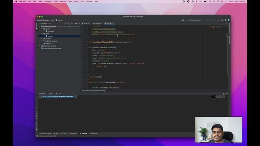Screen dimensions: 260x146
Task: Click the terminal prompt input area
Action: pyautogui.click(x=76, y=97)
